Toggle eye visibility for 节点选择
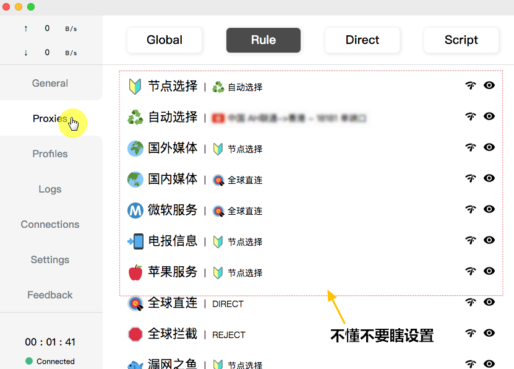The height and width of the screenshot is (369, 514). click(x=489, y=85)
